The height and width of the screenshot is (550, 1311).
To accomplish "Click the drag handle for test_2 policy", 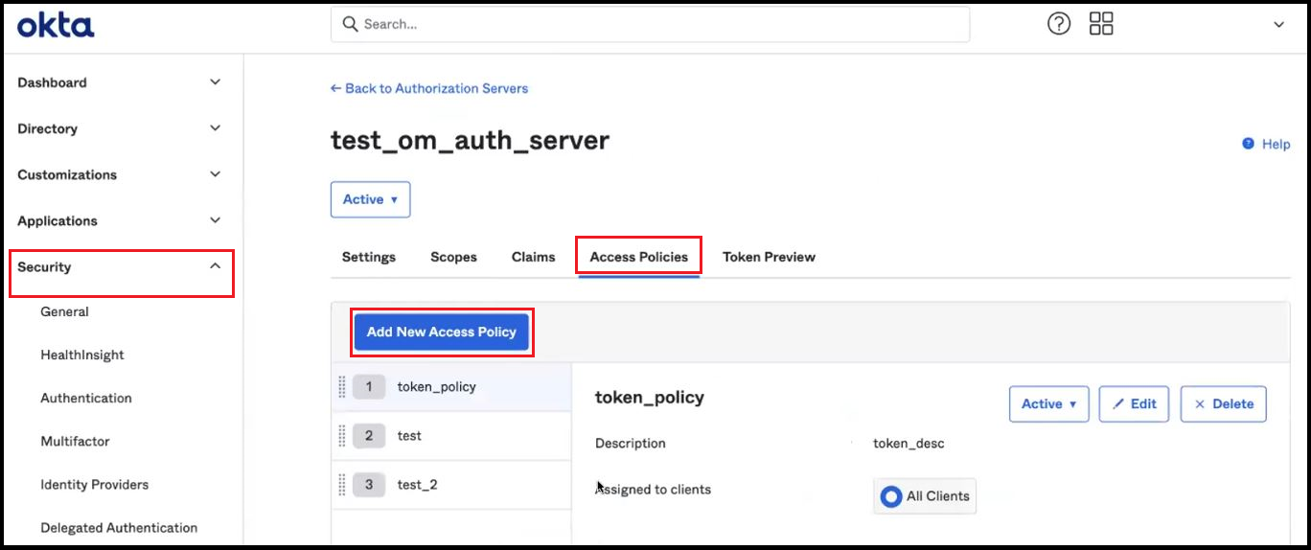I will [342, 485].
